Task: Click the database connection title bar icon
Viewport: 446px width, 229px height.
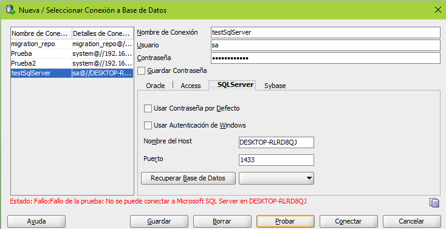Action: point(10,9)
